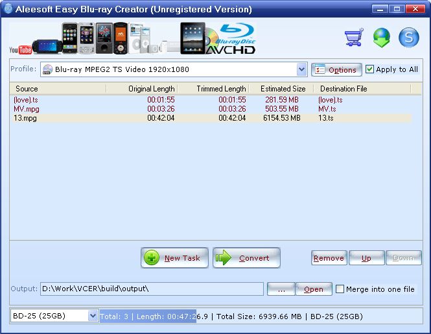This screenshot has height=334, width=431.
Task: Click the New Task button
Action: 174,257
